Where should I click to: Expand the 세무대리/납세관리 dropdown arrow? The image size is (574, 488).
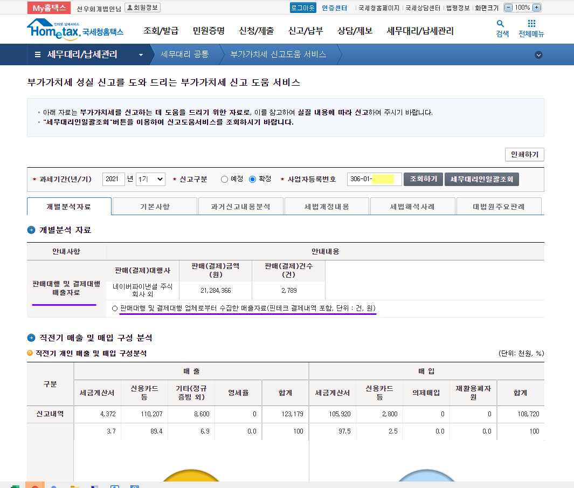click(141, 55)
